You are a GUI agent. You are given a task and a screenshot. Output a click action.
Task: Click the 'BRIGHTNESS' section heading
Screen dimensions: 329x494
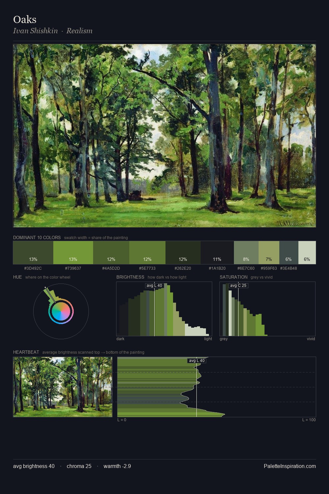130,277
